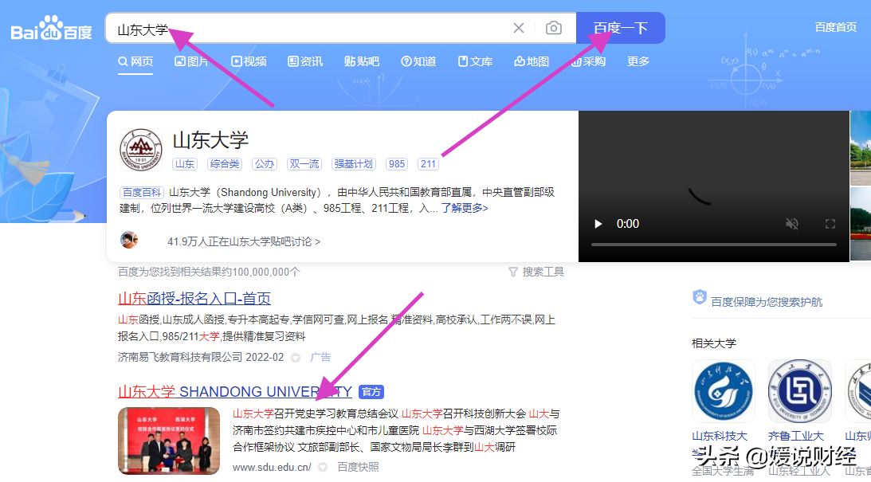Switch to the 视频 tab
This screenshot has height=482, width=871.
(249, 61)
